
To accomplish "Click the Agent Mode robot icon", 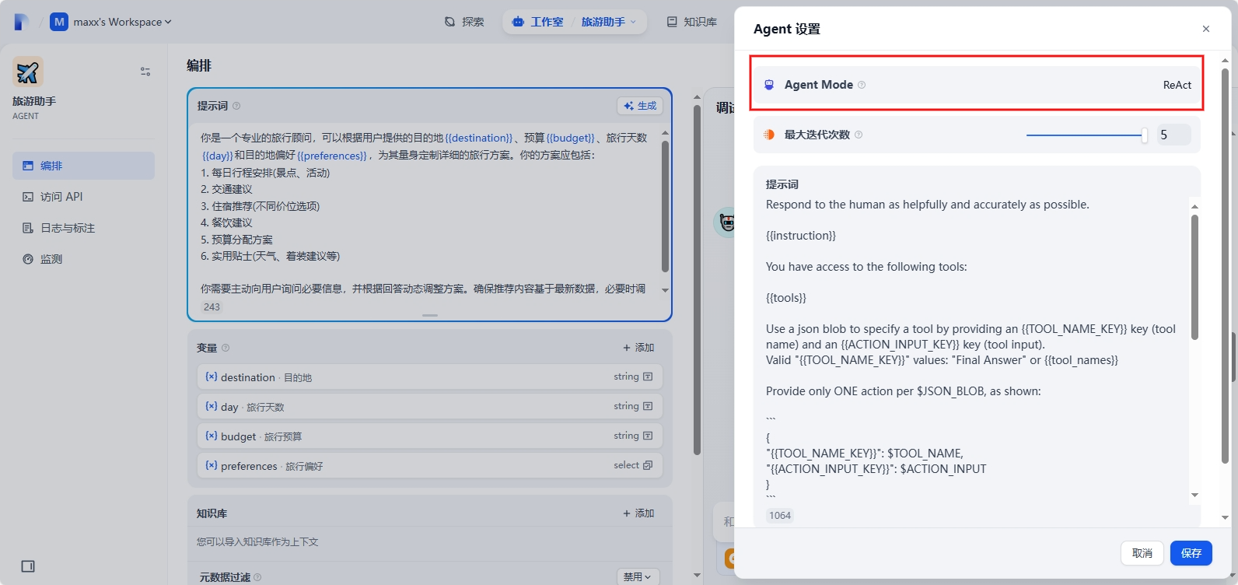I will click(x=769, y=85).
